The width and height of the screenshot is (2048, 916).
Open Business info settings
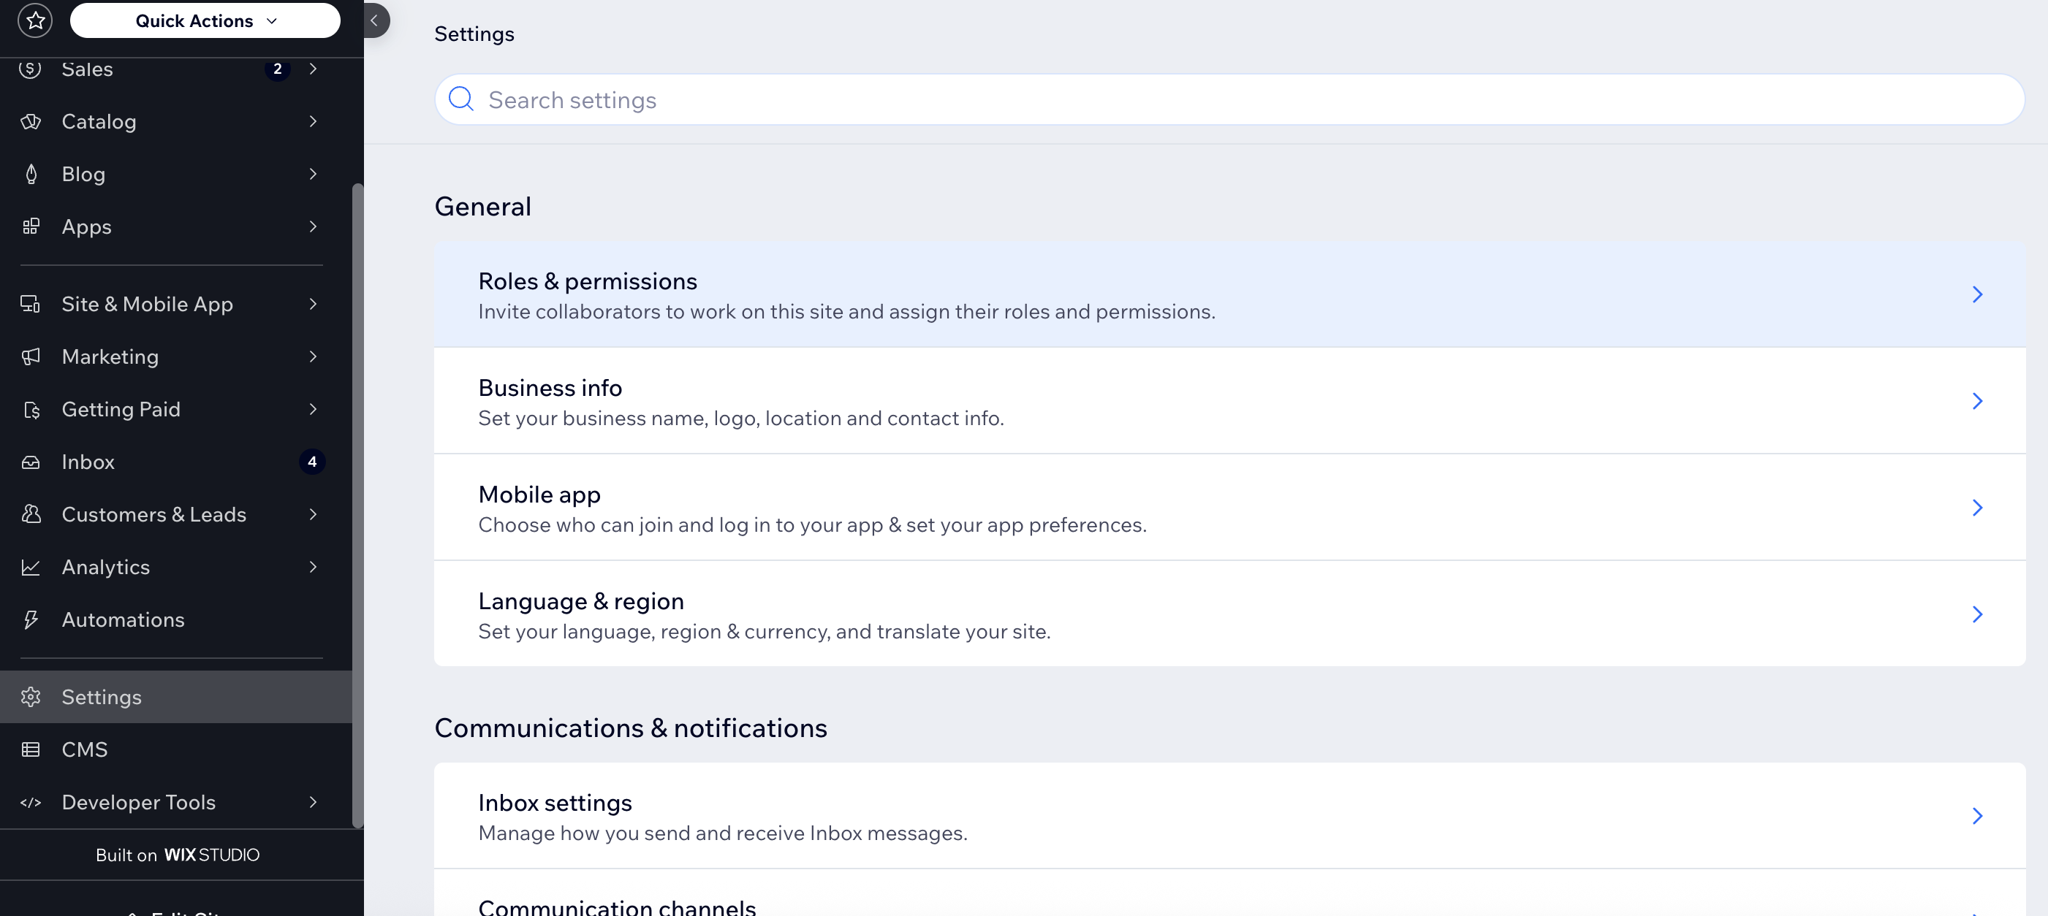[1229, 401]
